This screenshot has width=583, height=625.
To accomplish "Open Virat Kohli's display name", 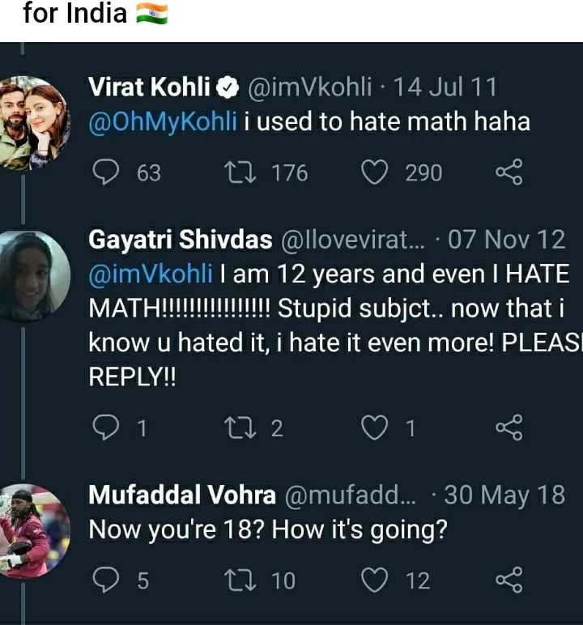I will click(x=150, y=86).
